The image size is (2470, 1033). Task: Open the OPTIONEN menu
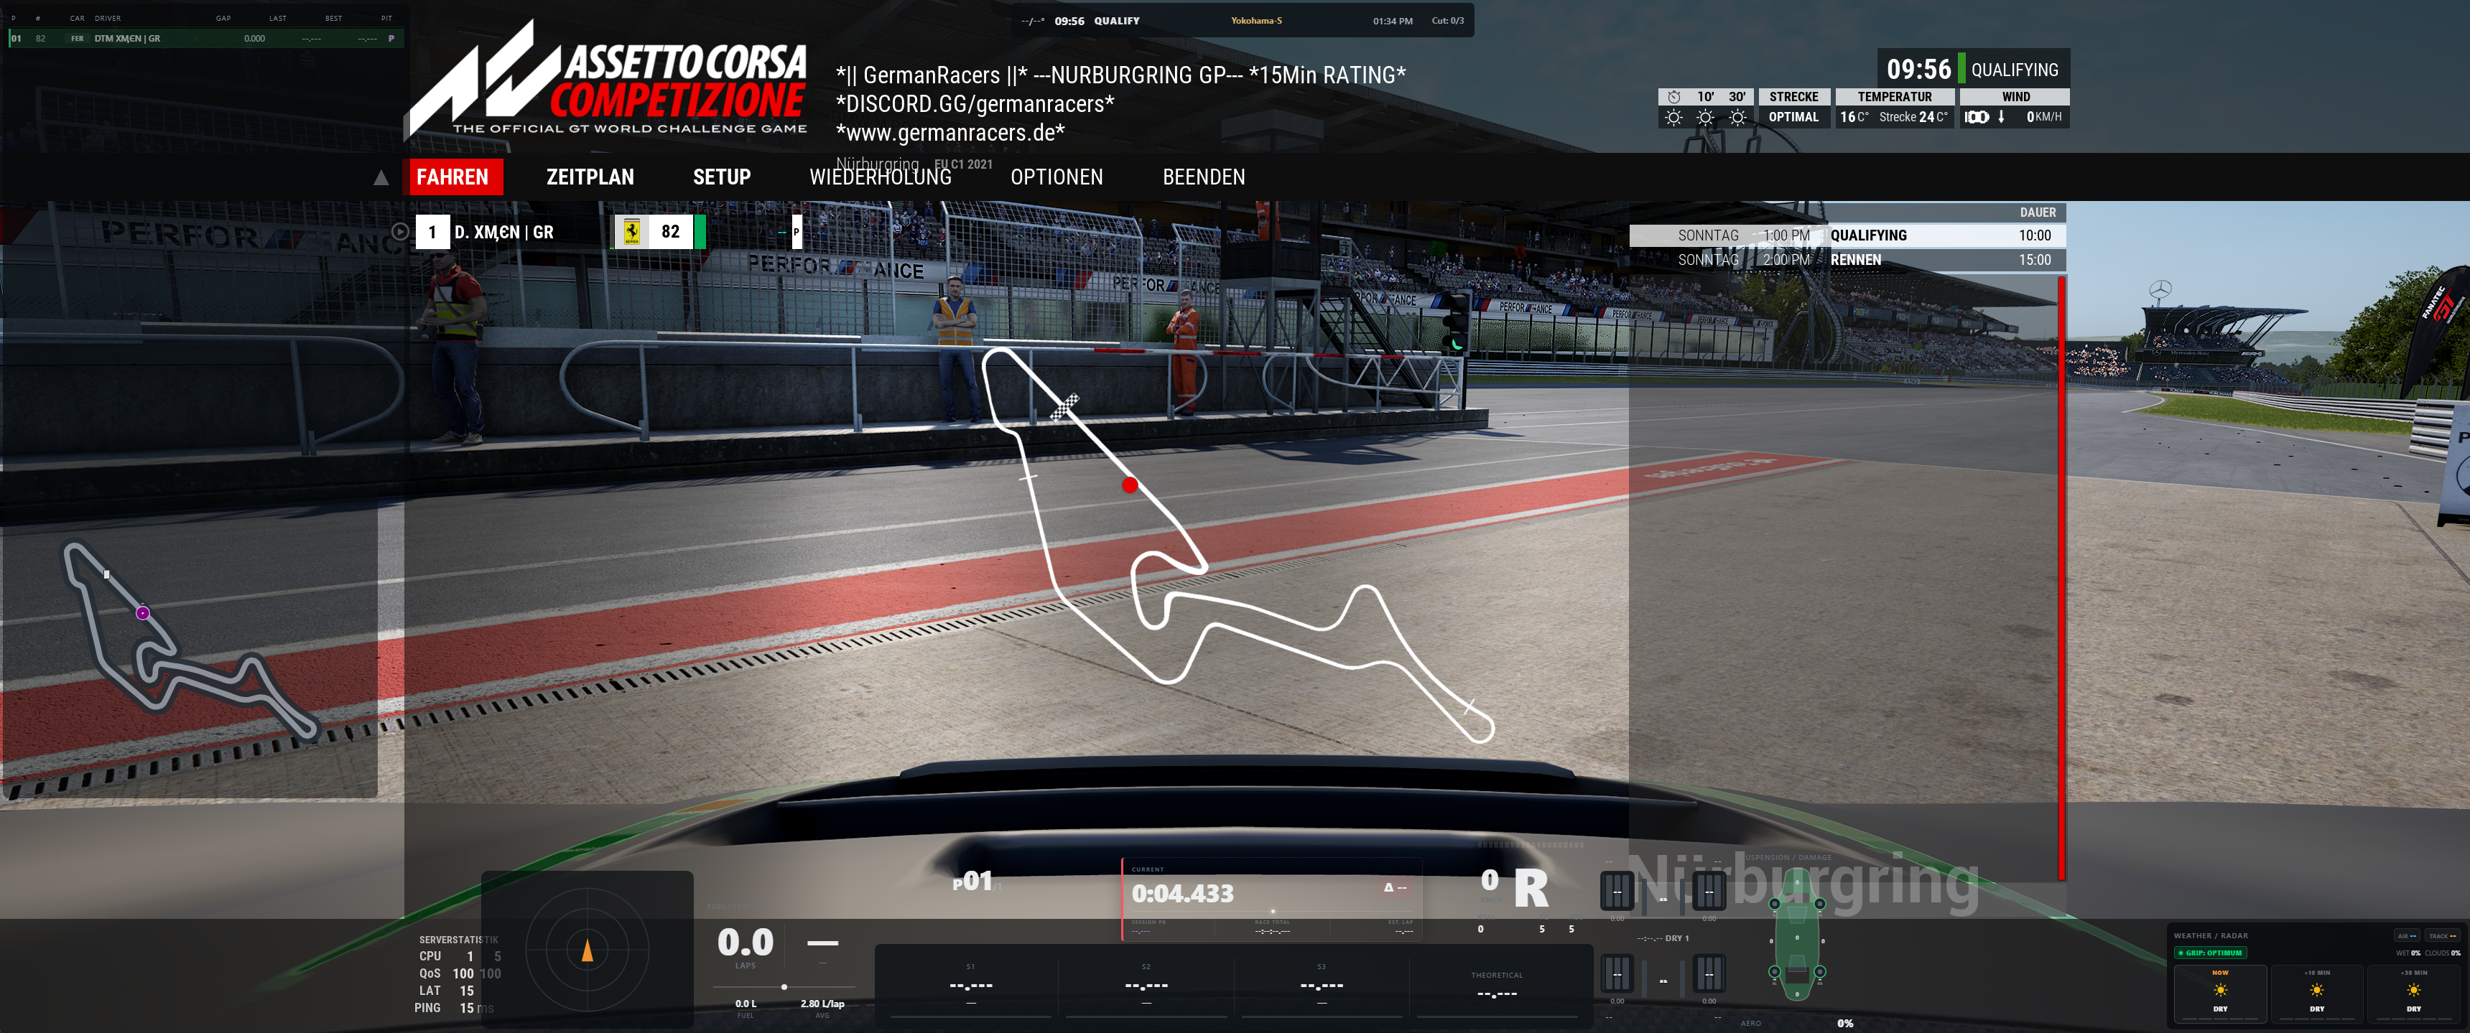click(x=1057, y=177)
